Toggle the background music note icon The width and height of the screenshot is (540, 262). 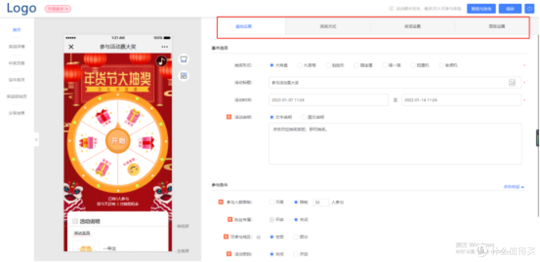[x=161, y=61]
